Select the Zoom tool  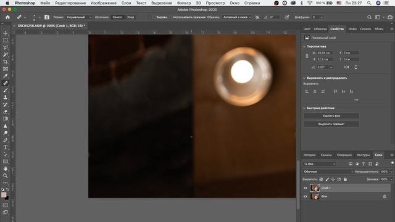[x=6, y=176]
